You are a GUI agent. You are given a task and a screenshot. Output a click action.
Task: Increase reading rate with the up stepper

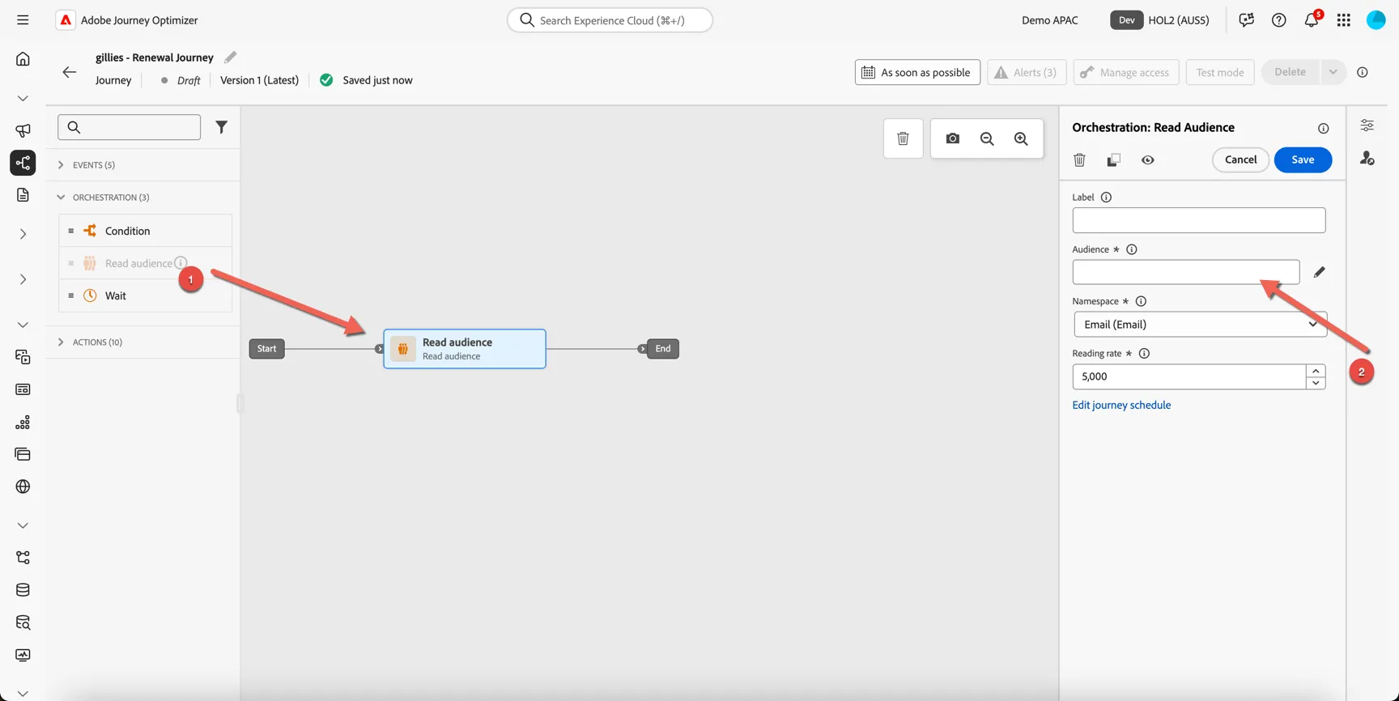click(1316, 371)
